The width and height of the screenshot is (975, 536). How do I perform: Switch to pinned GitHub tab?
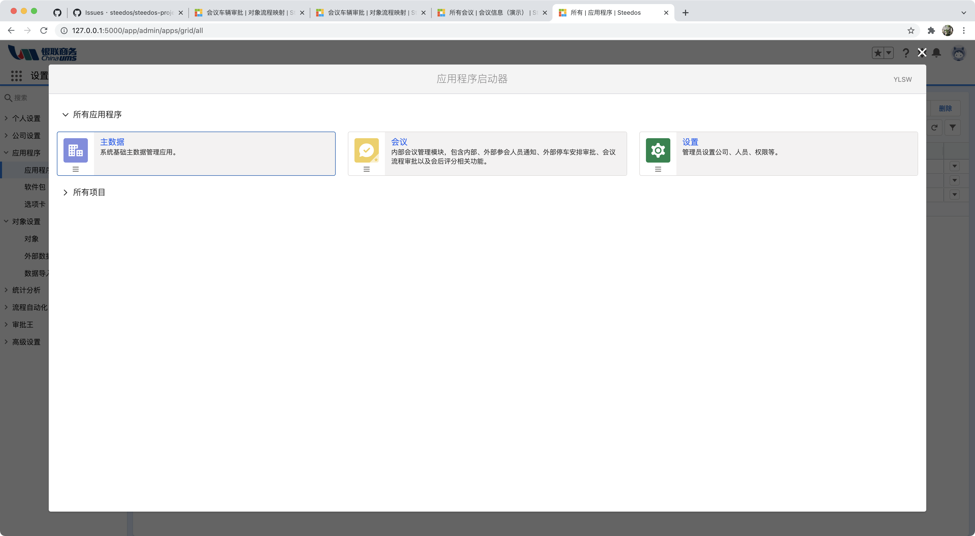pos(57,12)
